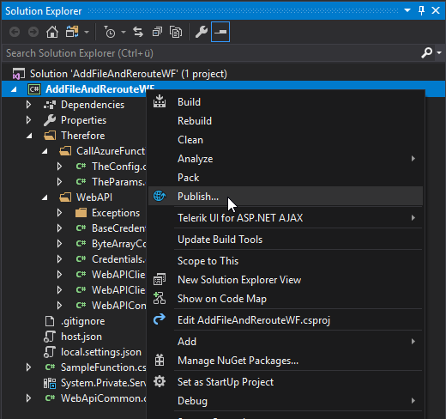Open the Analyze submenu
Screen dimensions: 446x419
286,159
